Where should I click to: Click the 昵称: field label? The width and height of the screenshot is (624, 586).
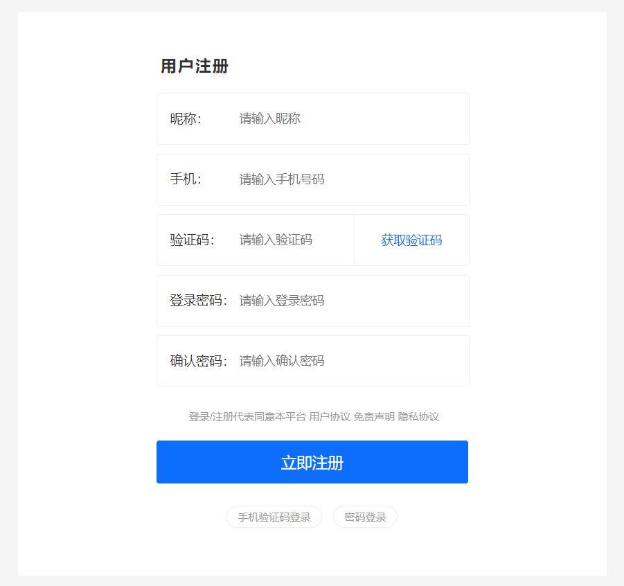[186, 118]
